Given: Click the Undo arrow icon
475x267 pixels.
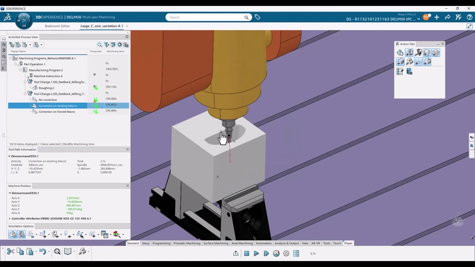Looking at the screenshot, I should pyautogui.click(x=43, y=252).
